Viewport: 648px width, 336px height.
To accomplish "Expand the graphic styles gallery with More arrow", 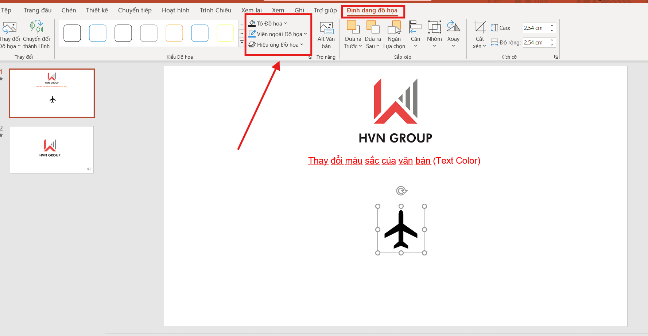I will point(242,42).
